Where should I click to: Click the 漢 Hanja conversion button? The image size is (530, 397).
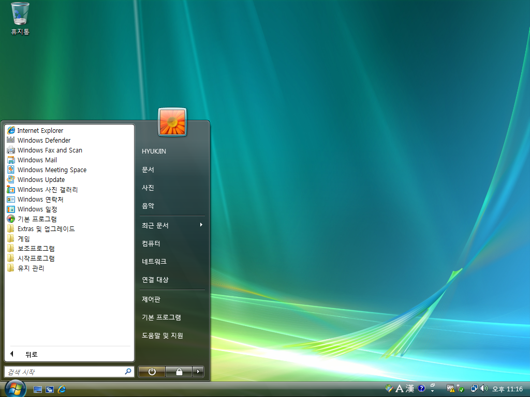410,389
